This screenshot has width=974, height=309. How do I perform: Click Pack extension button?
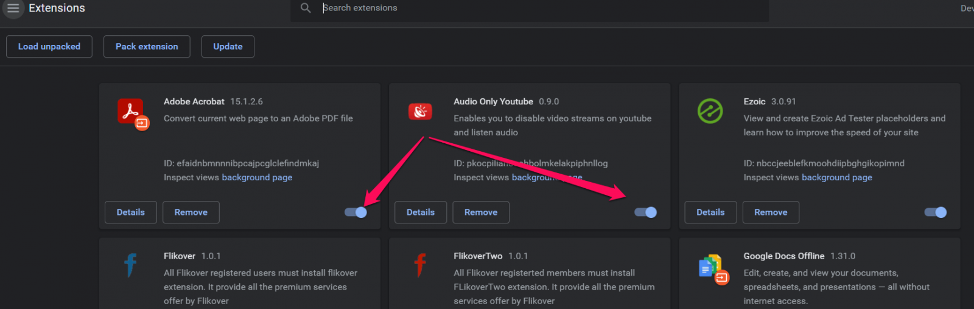tap(147, 47)
